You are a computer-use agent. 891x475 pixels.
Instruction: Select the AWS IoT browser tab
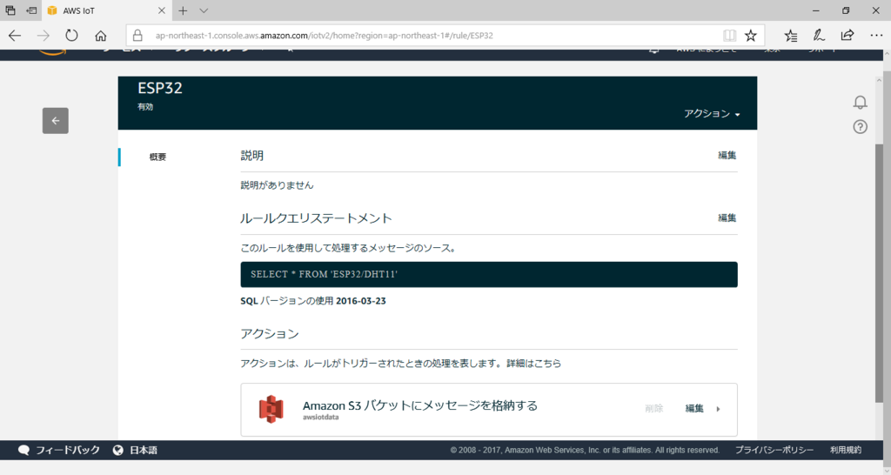tap(105, 10)
